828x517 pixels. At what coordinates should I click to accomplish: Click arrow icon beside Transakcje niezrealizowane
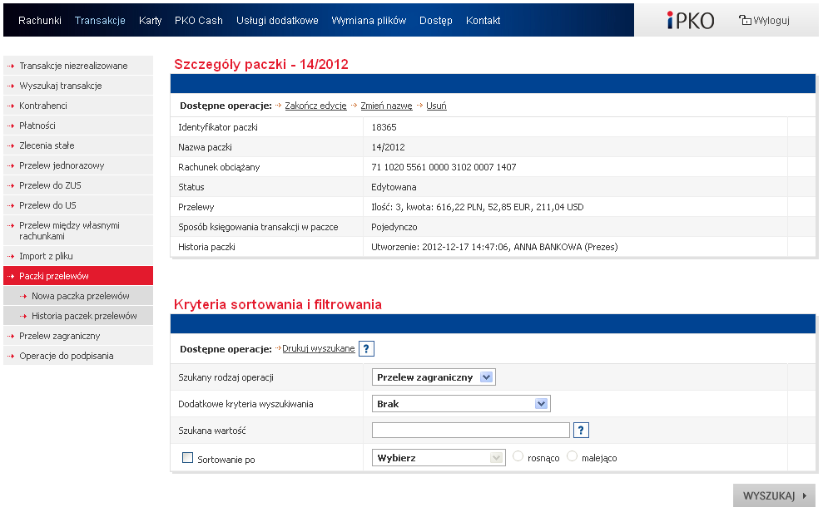click(x=11, y=66)
